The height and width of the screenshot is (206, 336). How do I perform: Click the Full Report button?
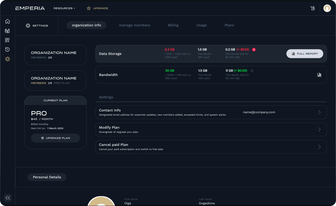point(304,54)
